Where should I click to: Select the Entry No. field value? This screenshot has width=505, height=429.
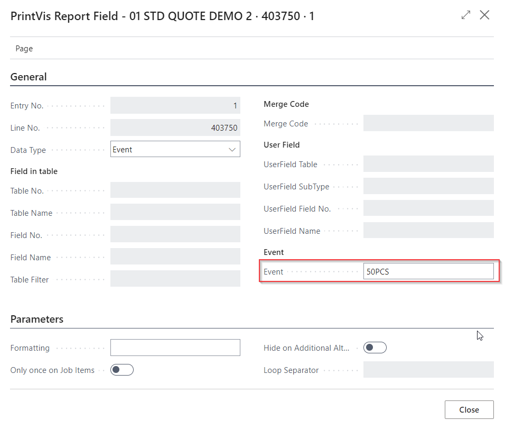click(175, 106)
